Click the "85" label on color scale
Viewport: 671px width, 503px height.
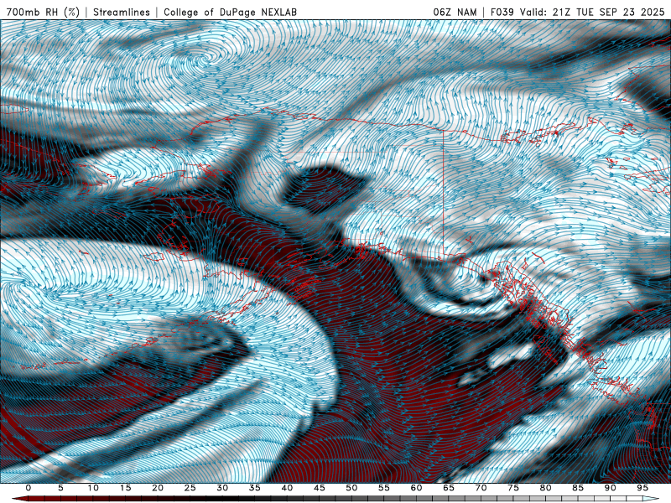[578, 488]
